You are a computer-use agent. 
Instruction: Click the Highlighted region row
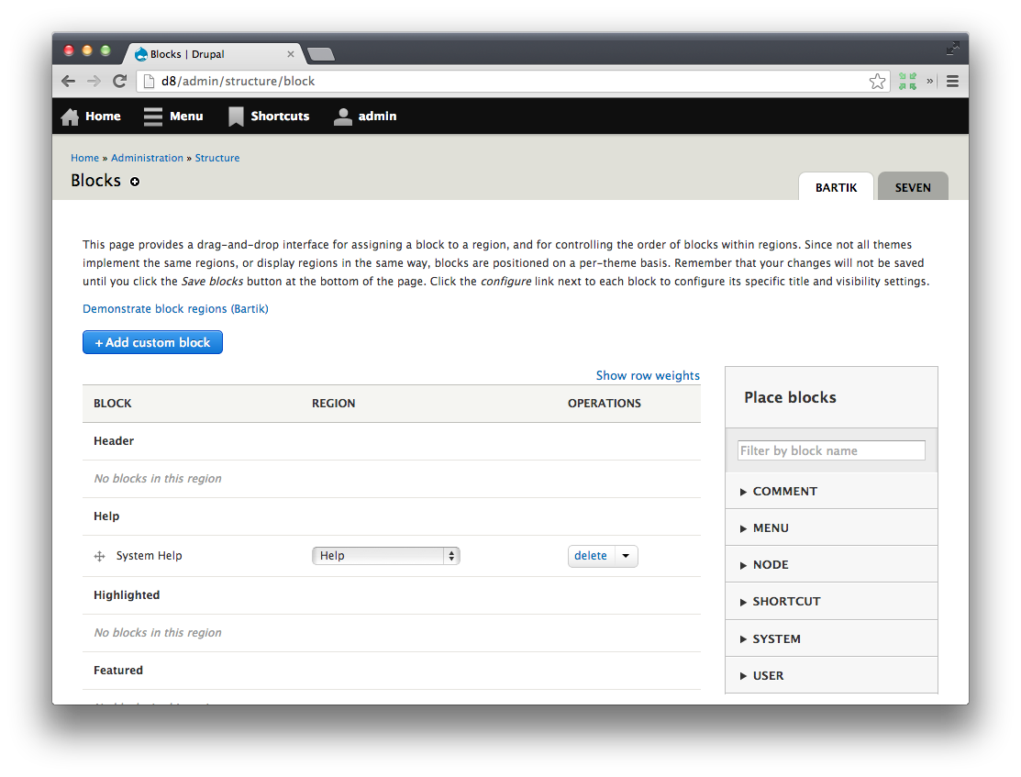click(392, 595)
